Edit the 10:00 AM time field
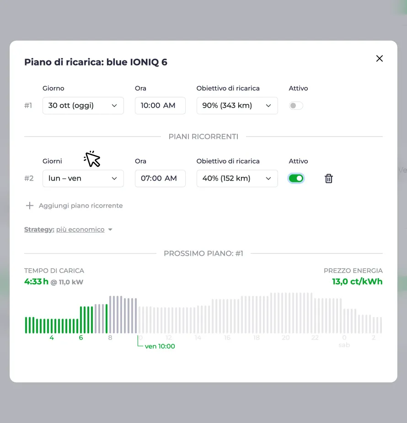 160,105
